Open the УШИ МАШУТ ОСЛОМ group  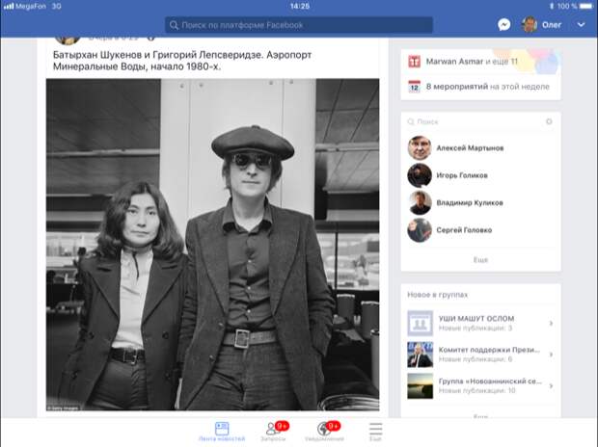pos(480,323)
